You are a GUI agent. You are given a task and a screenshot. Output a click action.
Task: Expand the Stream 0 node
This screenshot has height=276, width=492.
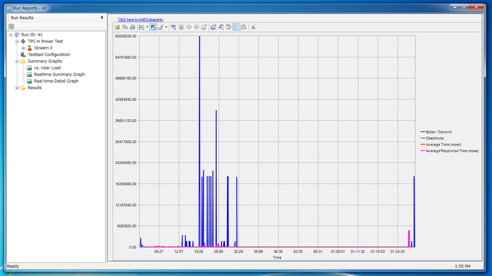click(x=23, y=48)
